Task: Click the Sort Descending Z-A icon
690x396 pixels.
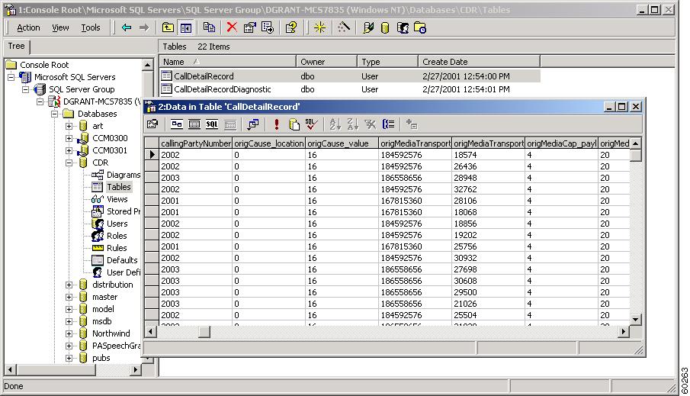Action: pos(352,124)
